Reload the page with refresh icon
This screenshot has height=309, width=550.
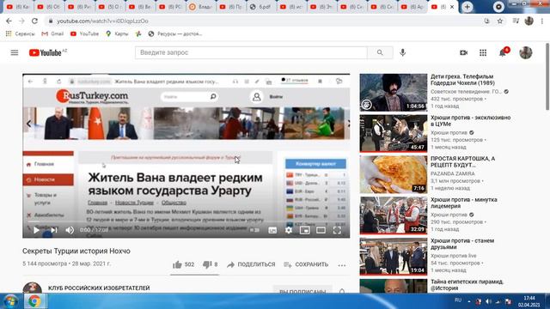click(x=34, y=21)
